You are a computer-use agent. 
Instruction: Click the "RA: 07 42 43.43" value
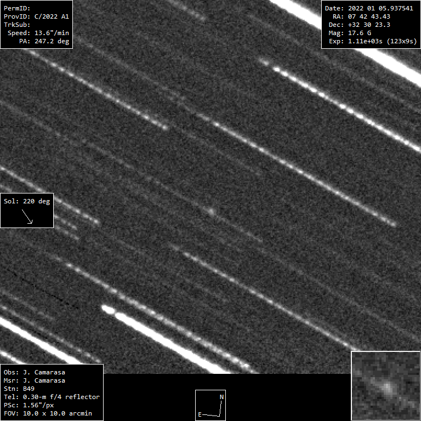tap(361, 16)
